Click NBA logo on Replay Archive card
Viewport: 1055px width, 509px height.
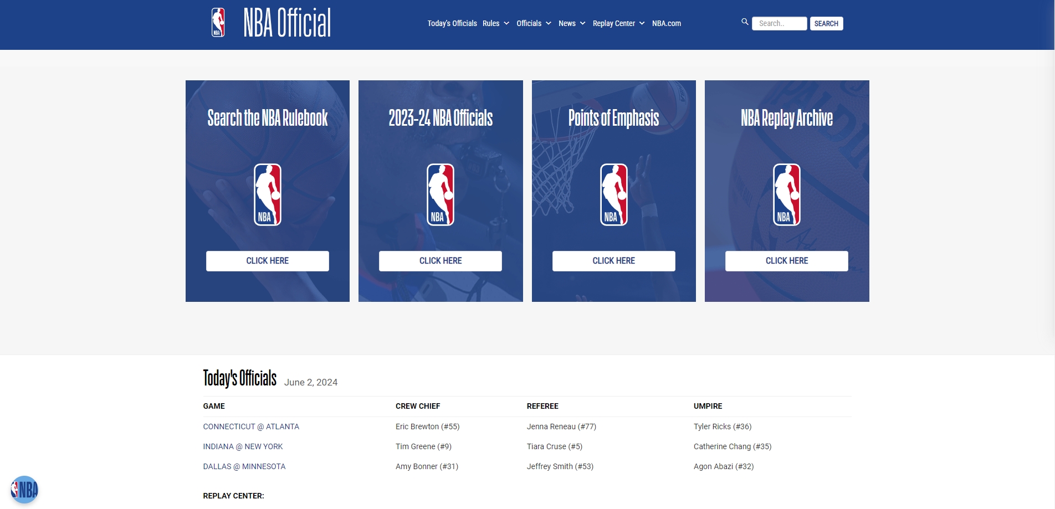[787, 194]
